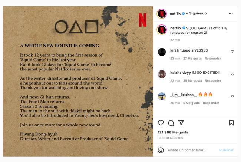This screenshot has width=241, height=162.
Task: Like the post with heart icon
Action: (x=161, y=123)
